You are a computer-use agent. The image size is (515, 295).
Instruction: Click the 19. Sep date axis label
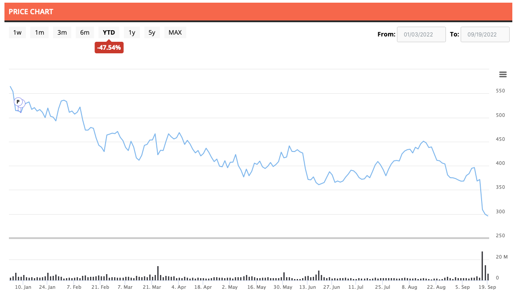488,287
